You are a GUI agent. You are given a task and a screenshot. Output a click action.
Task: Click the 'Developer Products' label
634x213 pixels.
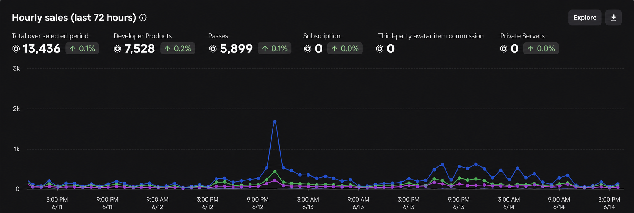click(x=142, y=36)
